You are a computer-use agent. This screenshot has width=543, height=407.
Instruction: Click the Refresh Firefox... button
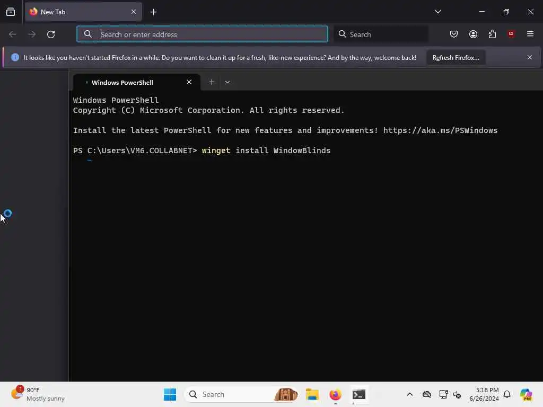tap(456, 57)
